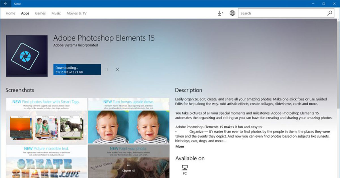Switch to the Apps tab

(25, 13)
